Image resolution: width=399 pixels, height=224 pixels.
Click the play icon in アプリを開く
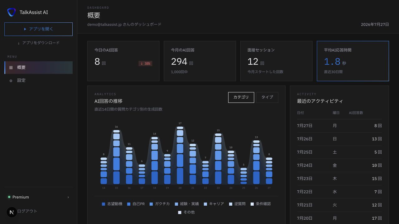25,29
